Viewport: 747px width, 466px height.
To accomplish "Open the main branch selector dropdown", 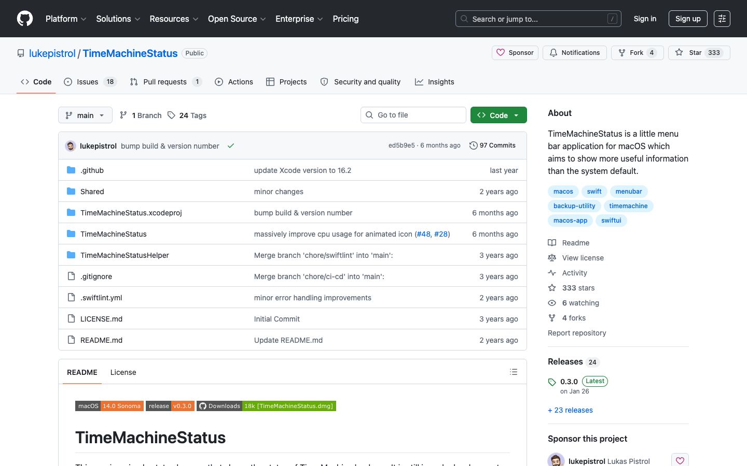I will [85, 115].
